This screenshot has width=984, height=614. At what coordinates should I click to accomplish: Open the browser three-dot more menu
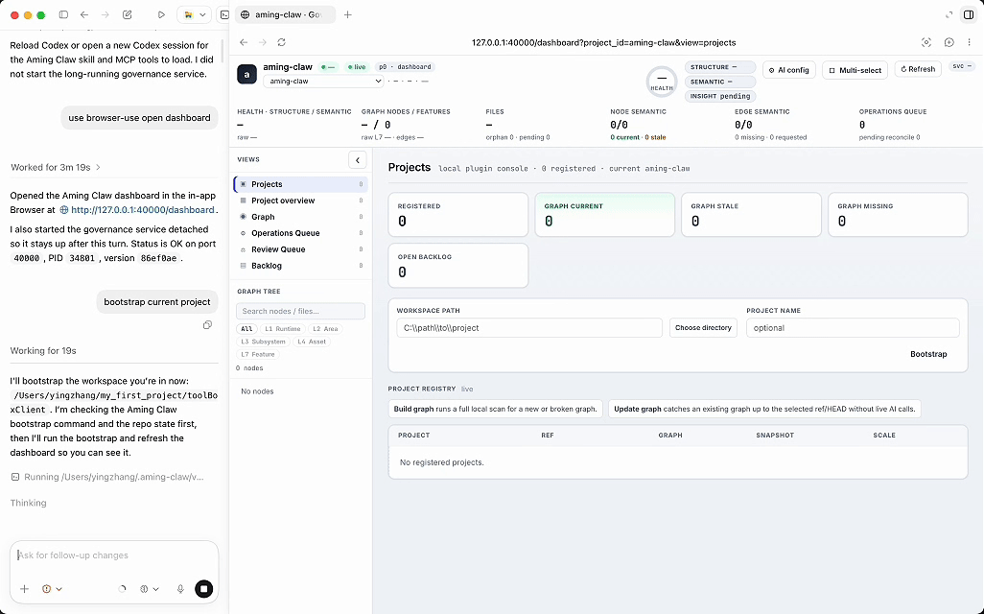coord(969,42)
